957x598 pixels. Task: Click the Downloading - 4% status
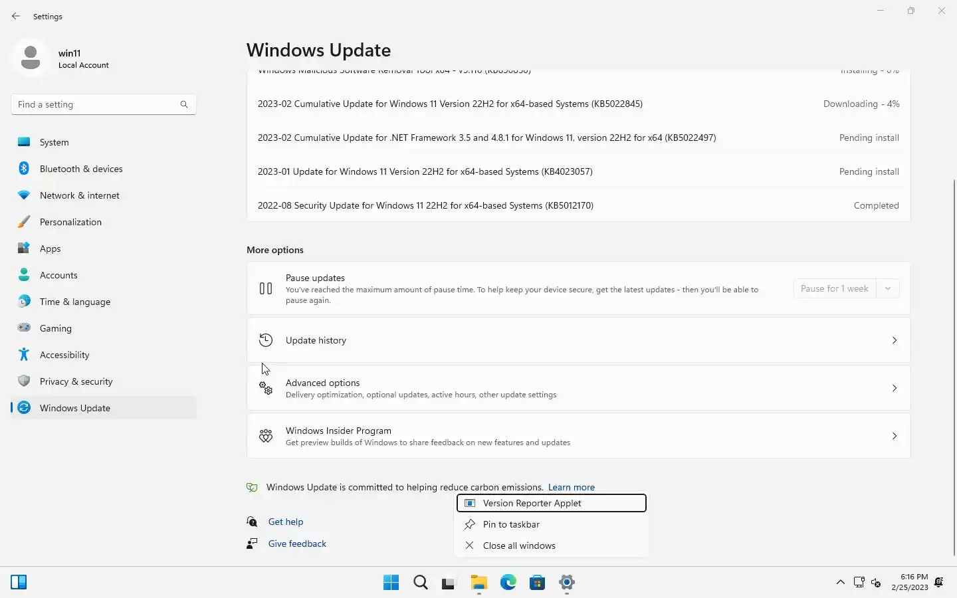(x=861, y=104)
